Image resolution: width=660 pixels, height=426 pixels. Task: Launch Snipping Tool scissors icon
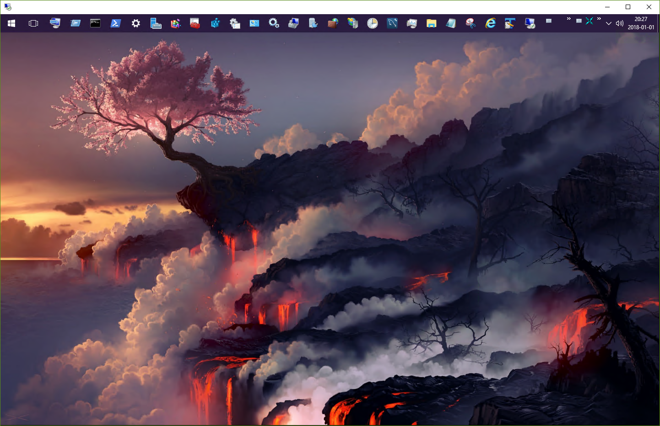tap(471, 23)
